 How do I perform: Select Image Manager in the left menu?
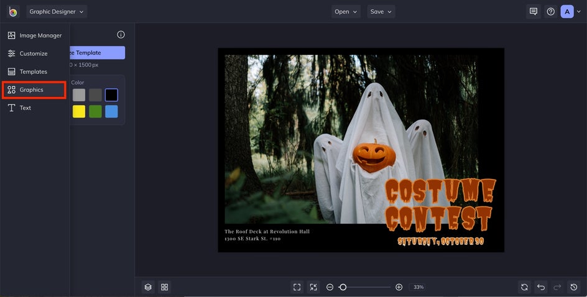[35, 35]
